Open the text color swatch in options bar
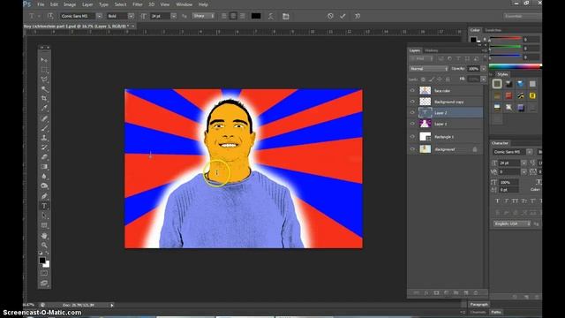Viewport: 565px width, 318px height. (x=256, y=16)
